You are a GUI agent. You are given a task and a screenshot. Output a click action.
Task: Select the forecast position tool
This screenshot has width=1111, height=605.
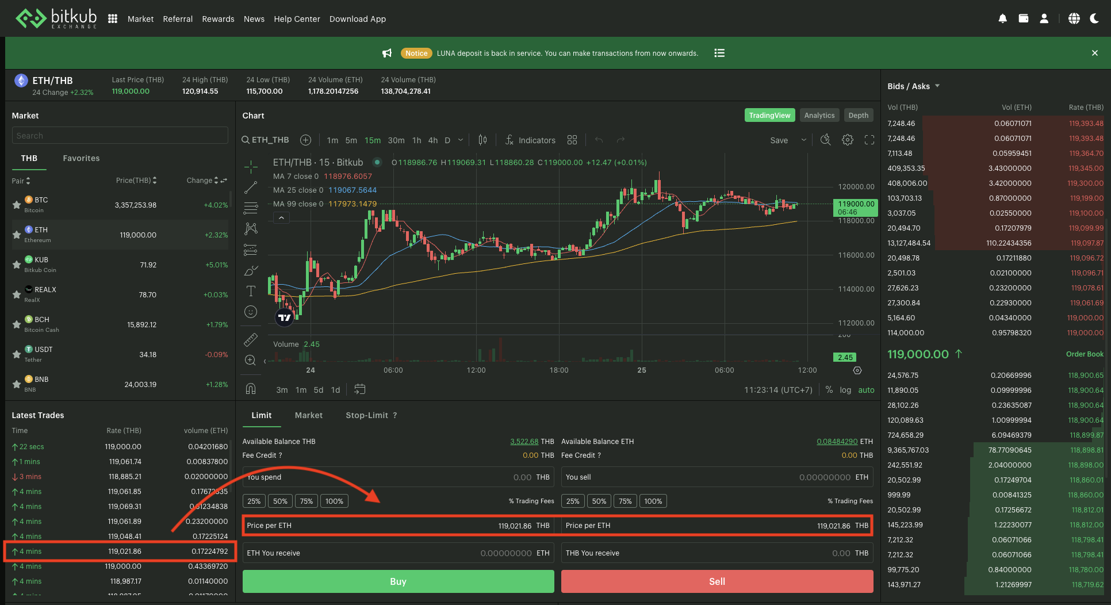point(251,250)
